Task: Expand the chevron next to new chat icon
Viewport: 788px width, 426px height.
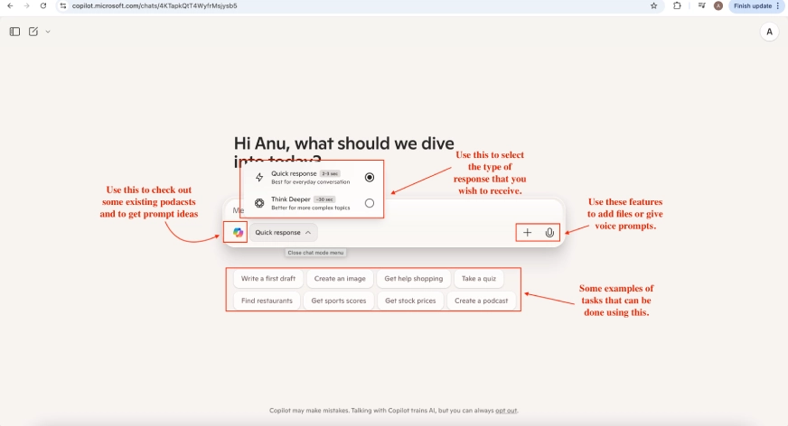Action: (48, 32)
